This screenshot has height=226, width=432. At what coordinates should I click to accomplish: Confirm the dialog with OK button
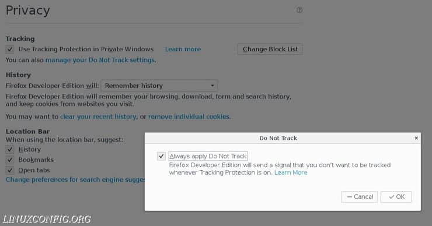[x=396, y=197]
